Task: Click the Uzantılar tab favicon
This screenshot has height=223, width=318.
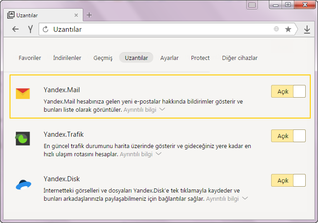Action: tap(10, 15)
